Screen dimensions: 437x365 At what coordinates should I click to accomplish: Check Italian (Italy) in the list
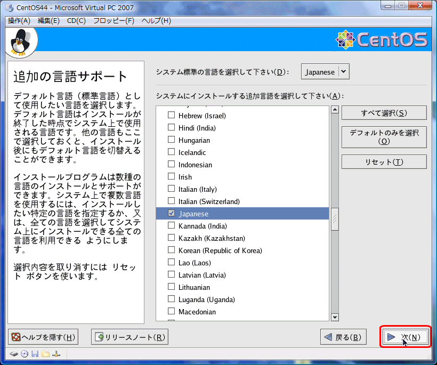172,188
